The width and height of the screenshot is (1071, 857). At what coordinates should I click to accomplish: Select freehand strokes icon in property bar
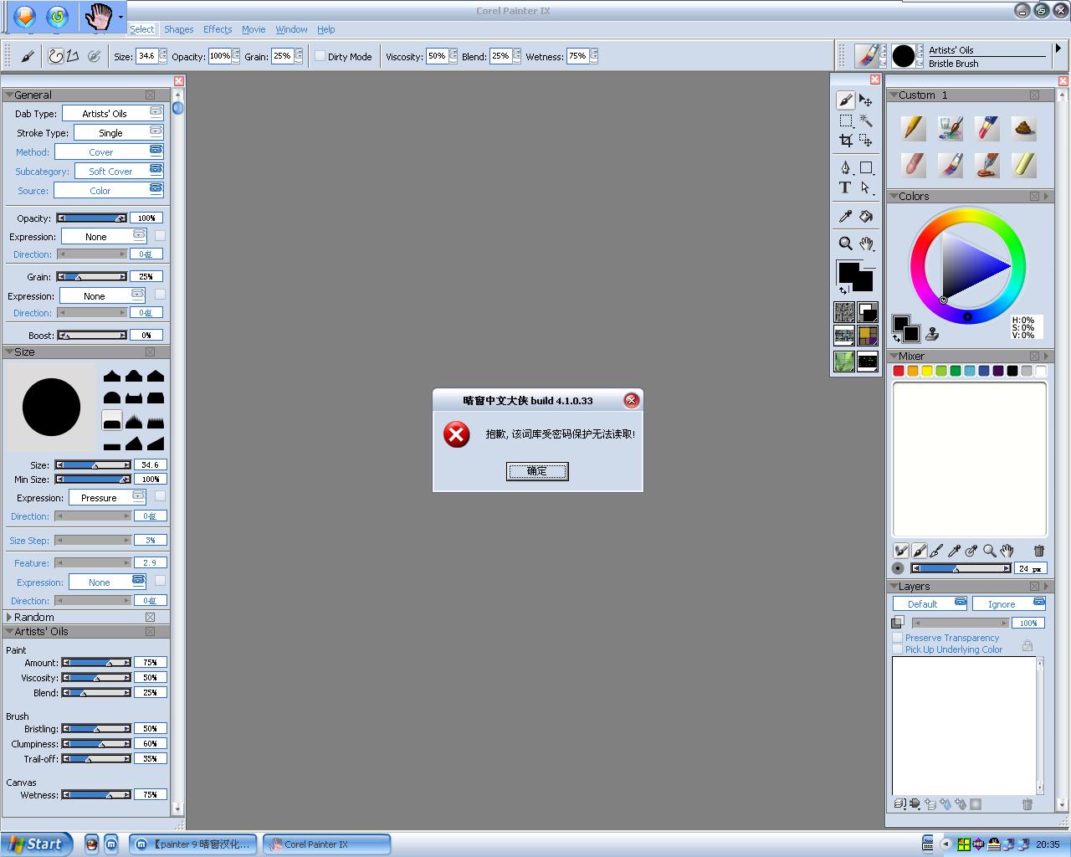tap(56, 56)
